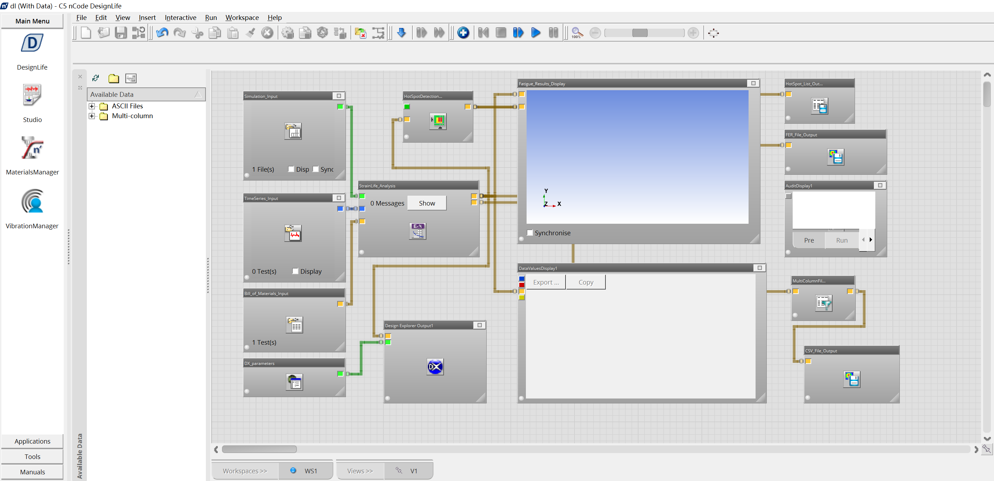The image size is (994, 481).
Task: Click Show button for messages
Action: tap(427, 203)
